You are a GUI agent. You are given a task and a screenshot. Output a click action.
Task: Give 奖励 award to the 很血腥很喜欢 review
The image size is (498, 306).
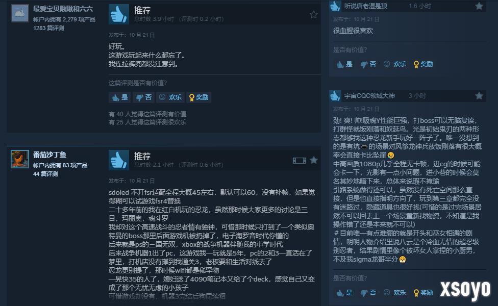click(424, 64)
